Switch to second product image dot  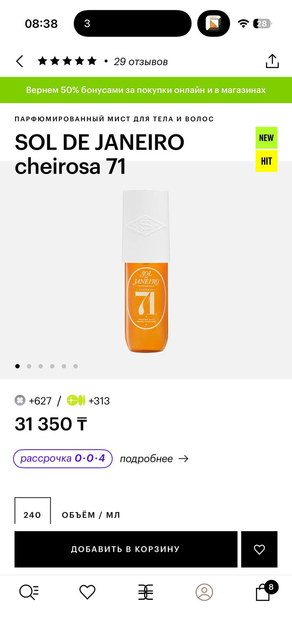(x=29, y=366)
